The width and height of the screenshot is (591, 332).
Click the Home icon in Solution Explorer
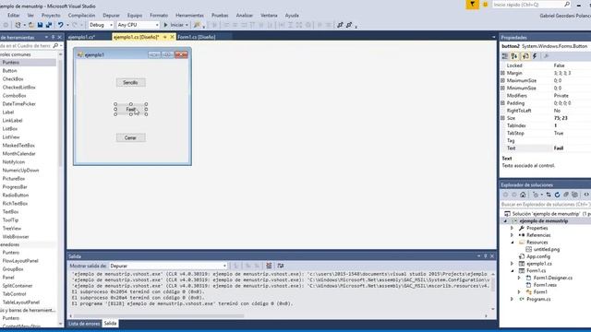point(523,195)
